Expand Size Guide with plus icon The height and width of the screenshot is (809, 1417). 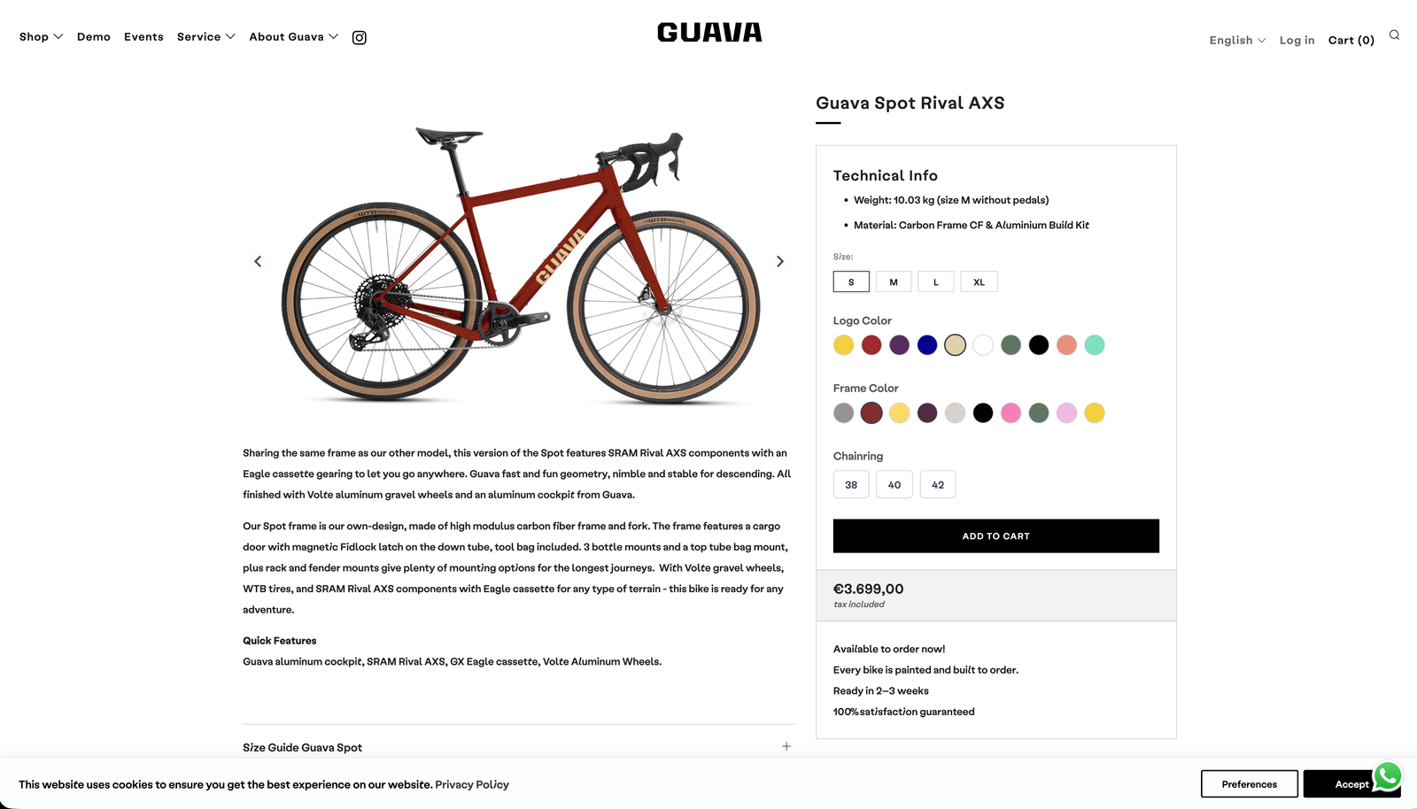786,746
